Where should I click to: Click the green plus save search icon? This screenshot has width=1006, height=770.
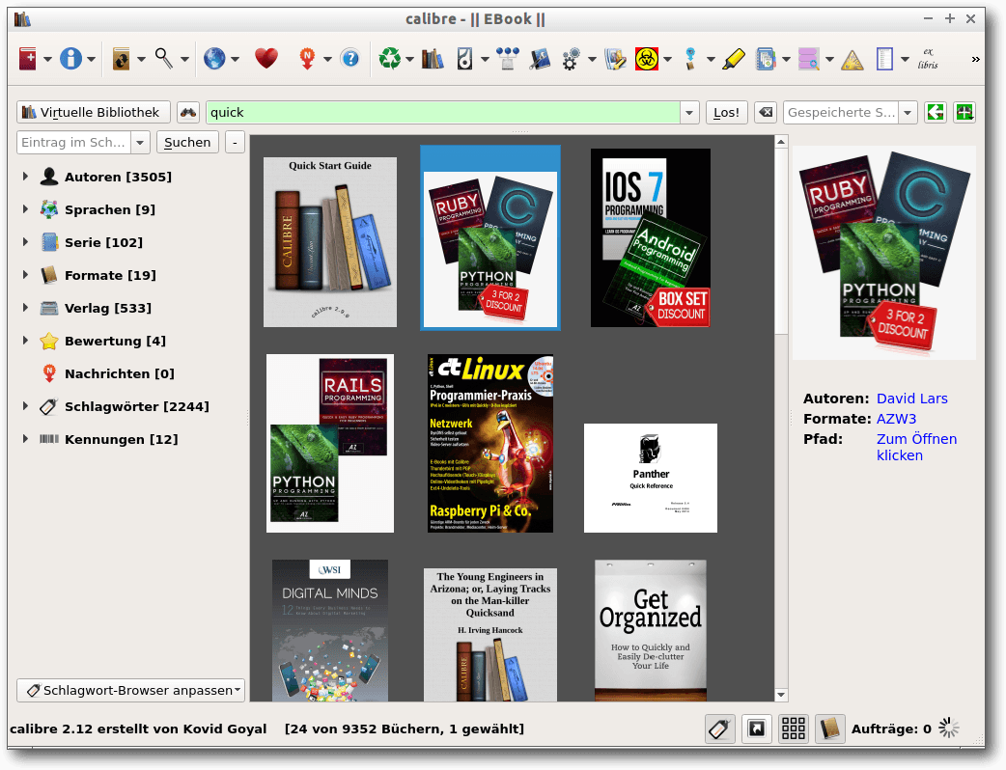click(x=964, y=112)
